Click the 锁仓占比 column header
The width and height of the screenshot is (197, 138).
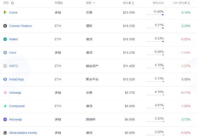point(158,3)
